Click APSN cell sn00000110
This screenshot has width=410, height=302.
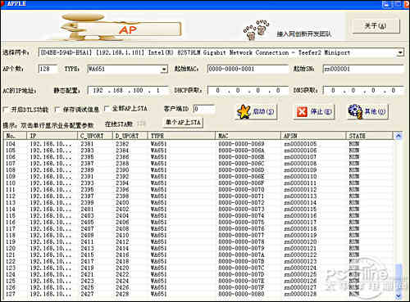tap(300, 177)
